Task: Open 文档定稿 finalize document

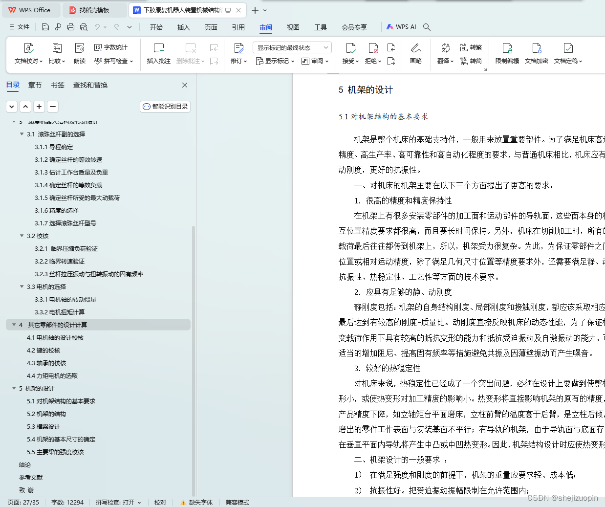Action: [568, 54]
